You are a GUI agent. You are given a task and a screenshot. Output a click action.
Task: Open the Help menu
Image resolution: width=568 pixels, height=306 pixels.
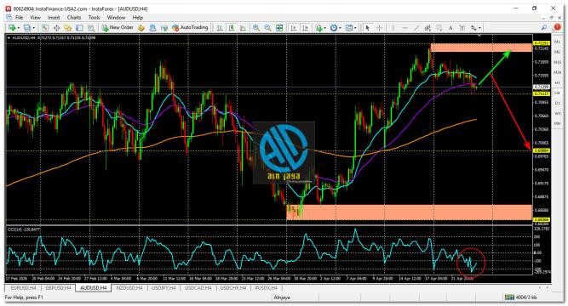pos(138,17)
